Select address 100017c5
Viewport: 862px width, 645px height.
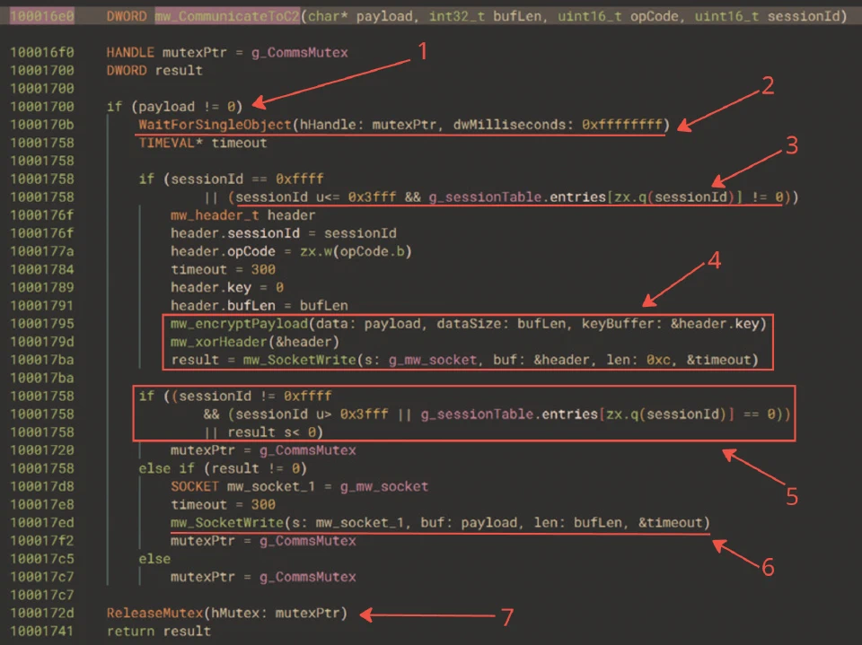42,559
